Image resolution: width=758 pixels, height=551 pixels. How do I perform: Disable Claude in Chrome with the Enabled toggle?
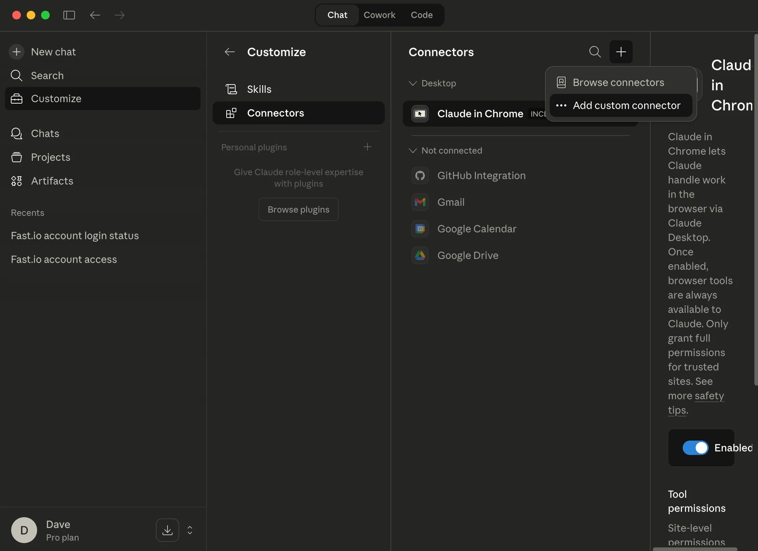(695, 448)
